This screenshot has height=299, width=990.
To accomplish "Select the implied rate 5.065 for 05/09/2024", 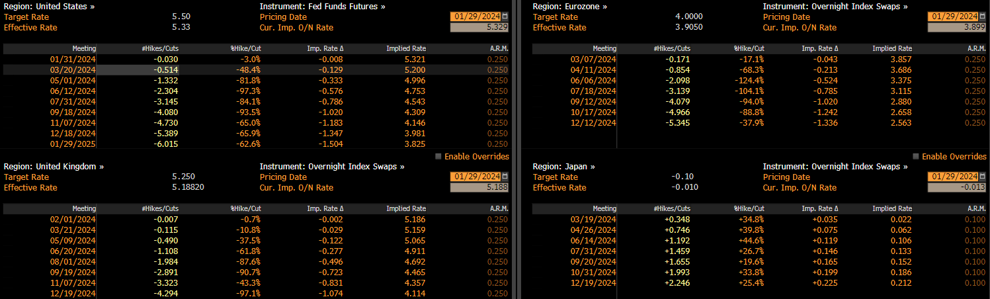I will click(415, 241).
